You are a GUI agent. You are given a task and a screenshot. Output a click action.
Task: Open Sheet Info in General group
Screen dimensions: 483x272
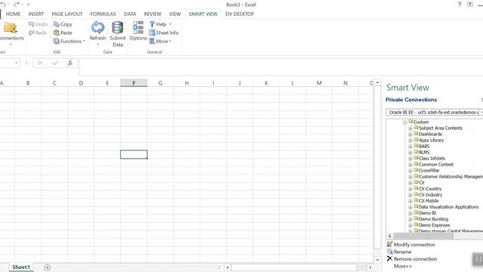pos(164,32)
